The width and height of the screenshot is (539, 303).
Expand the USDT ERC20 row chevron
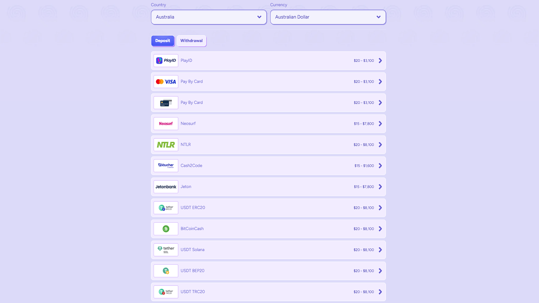[x=380, y=208]
